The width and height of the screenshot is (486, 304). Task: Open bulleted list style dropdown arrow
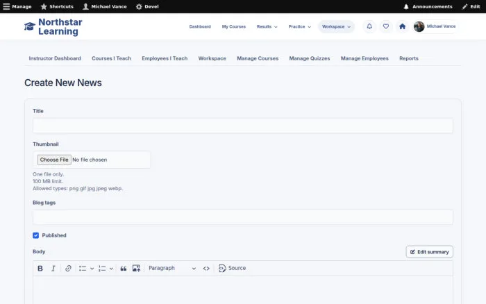click(92, 269)
